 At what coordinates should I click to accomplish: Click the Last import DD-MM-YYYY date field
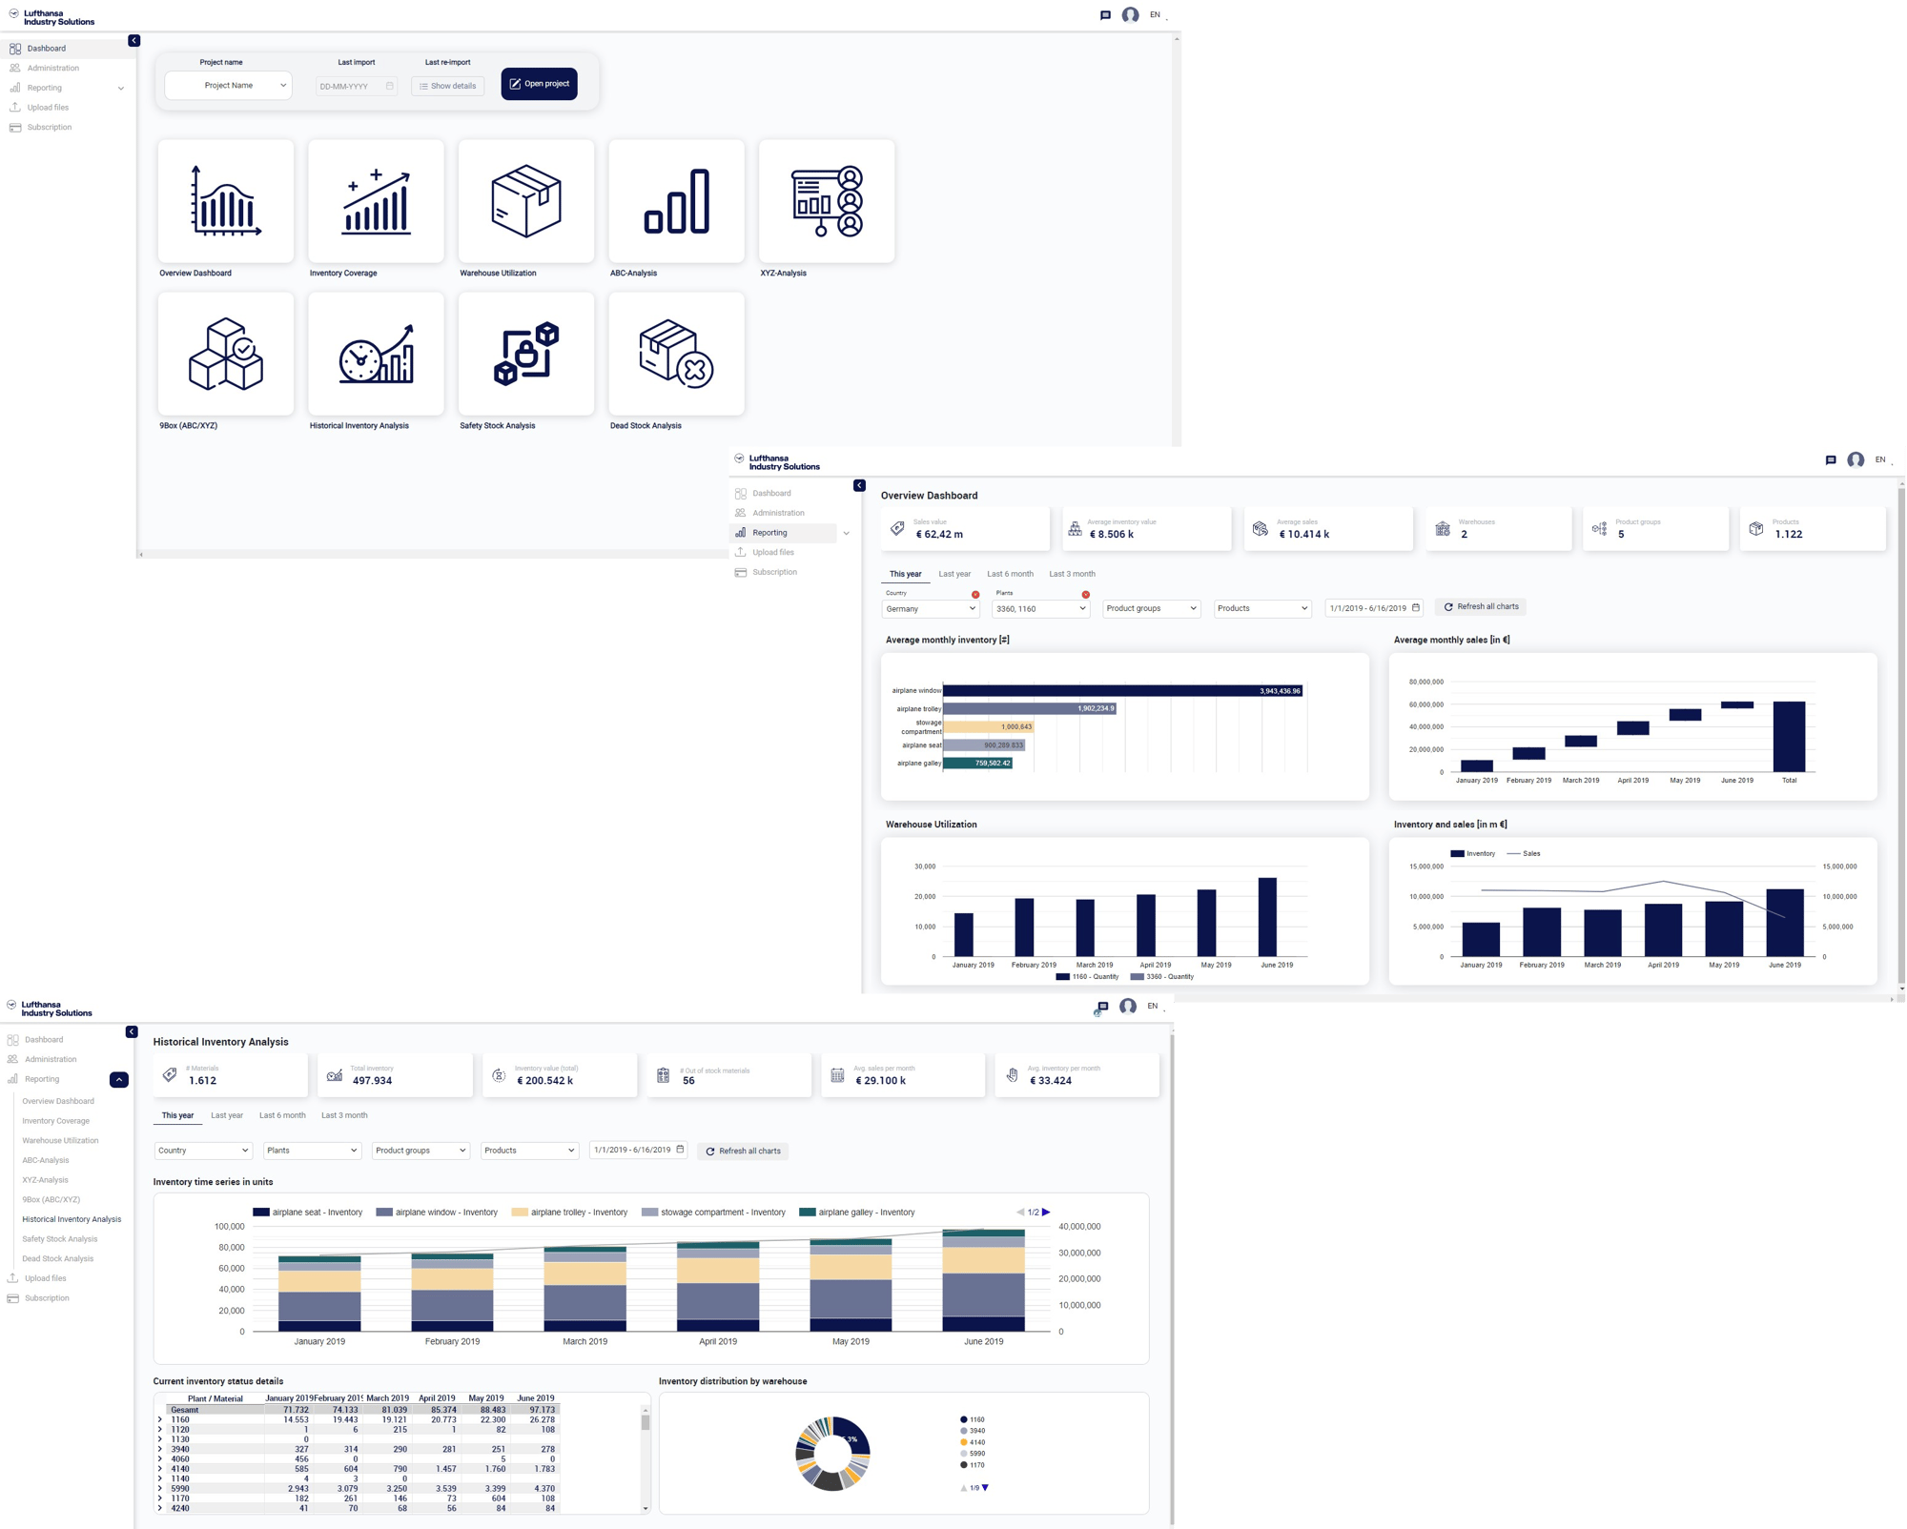[357, 87]
